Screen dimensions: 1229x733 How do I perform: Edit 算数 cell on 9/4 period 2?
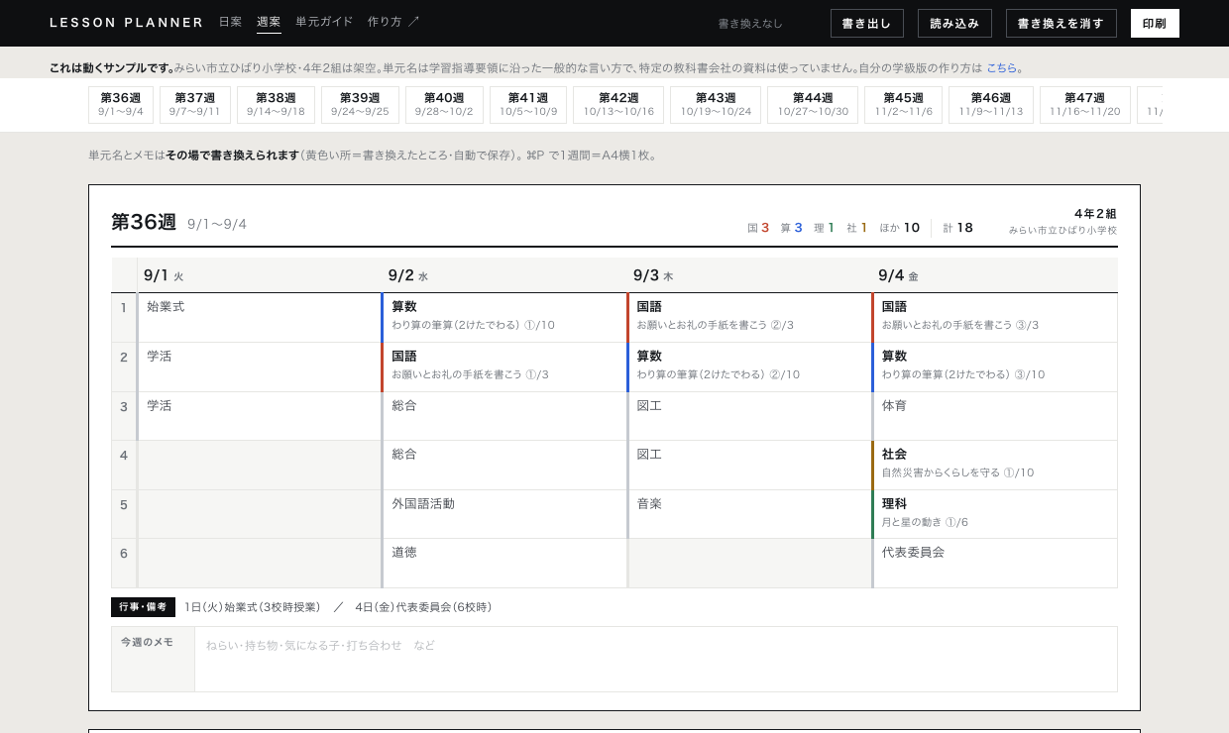click(x=994, y=366)
